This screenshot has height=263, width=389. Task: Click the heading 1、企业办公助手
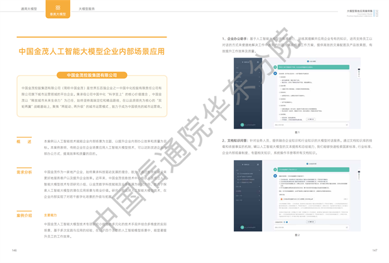pyautogui.click(x=235, y=39)
